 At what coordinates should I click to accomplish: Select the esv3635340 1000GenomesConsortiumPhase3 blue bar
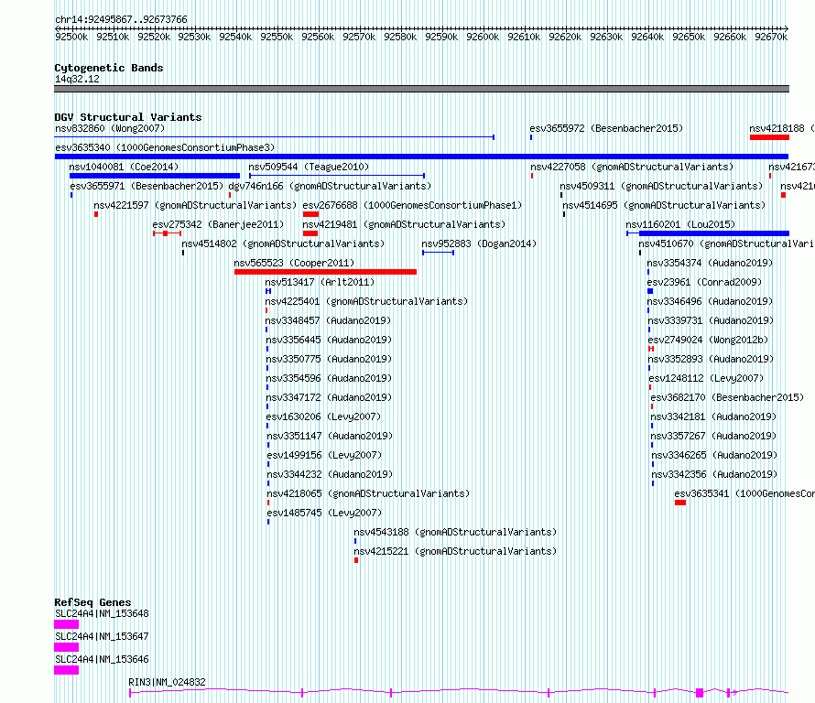click(421, 157)
